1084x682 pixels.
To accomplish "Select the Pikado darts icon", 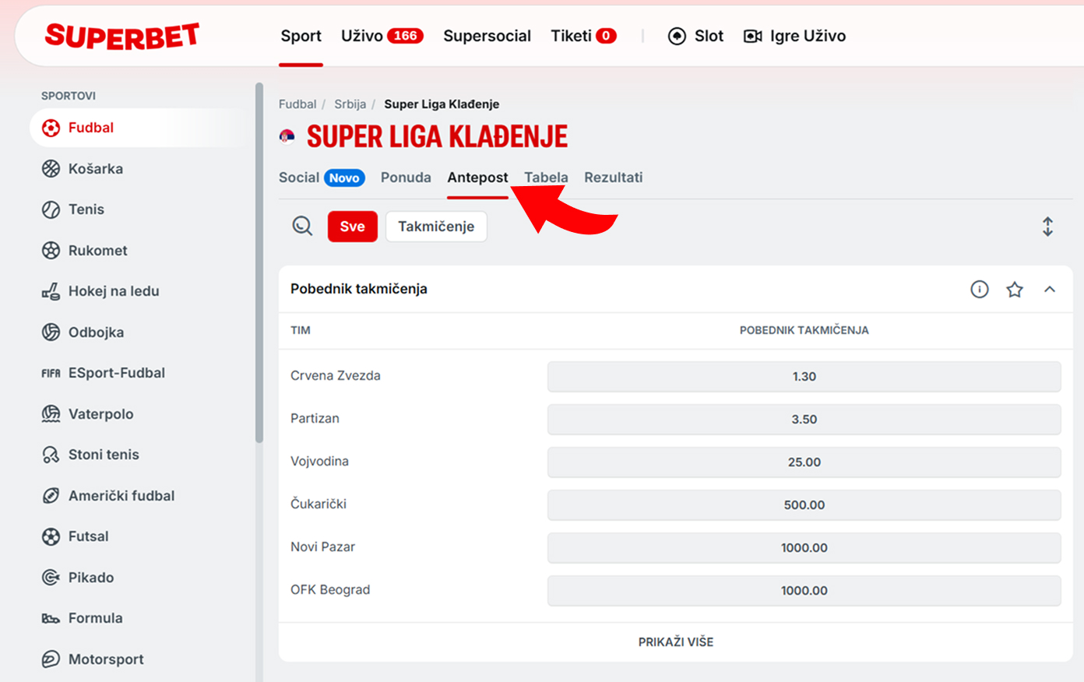I will (x=51, y=577).
